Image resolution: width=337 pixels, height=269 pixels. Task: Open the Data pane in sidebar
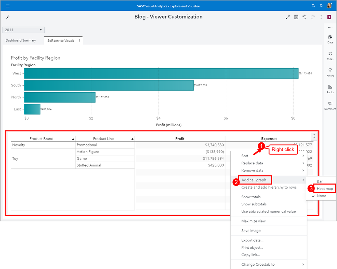(x=330, y=39)
